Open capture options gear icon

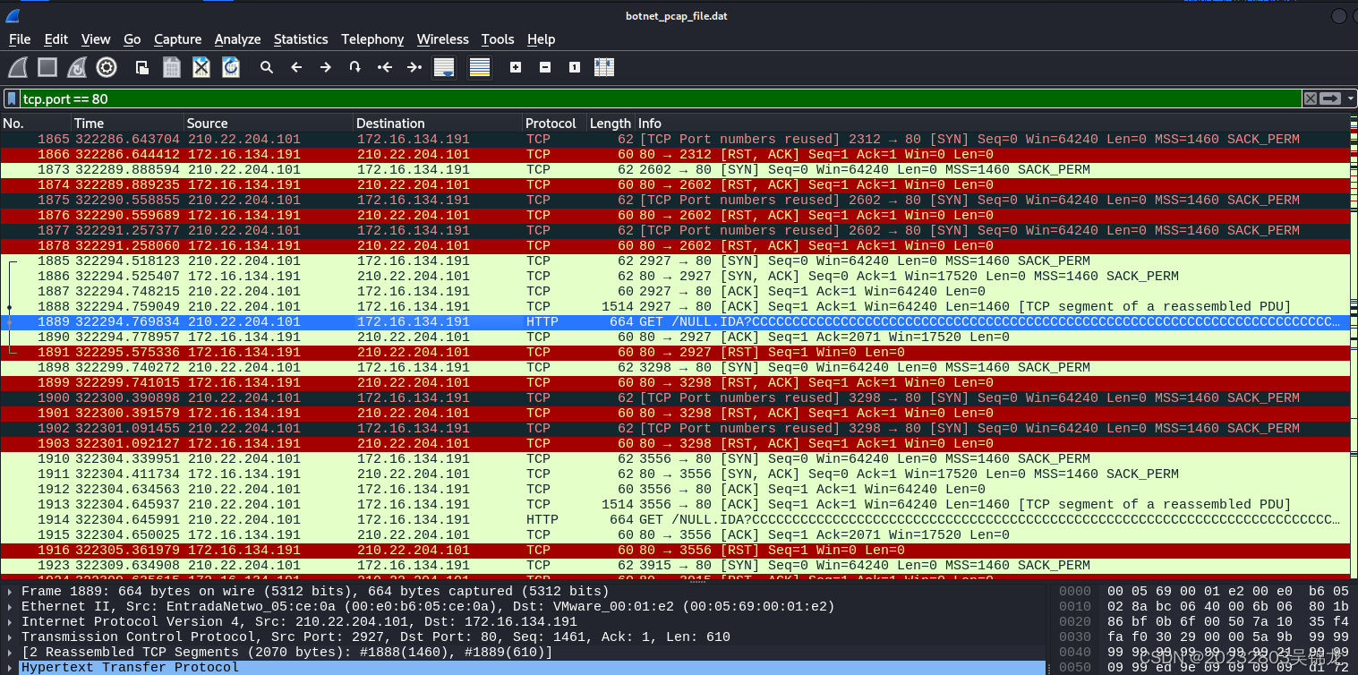click(x=107, y=67)
